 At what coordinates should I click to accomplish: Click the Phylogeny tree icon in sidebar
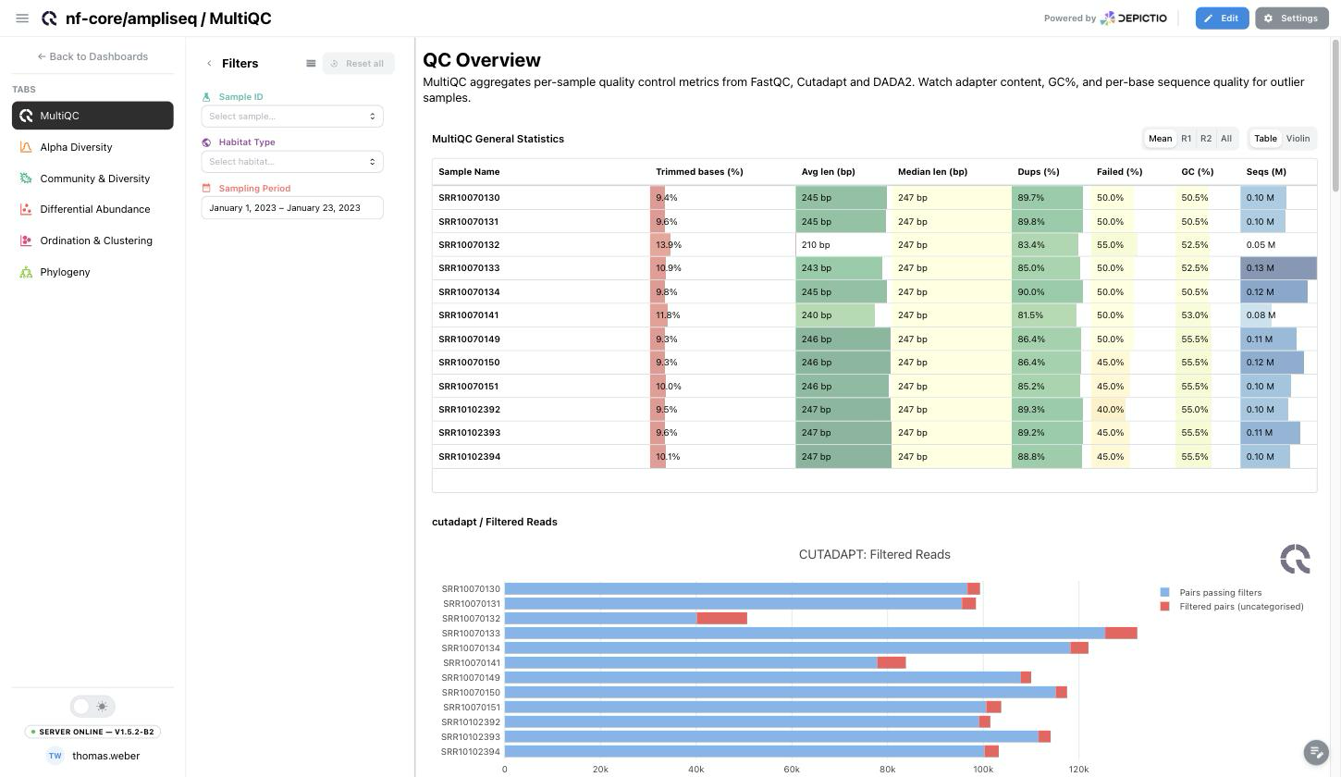tap(26, 272)
